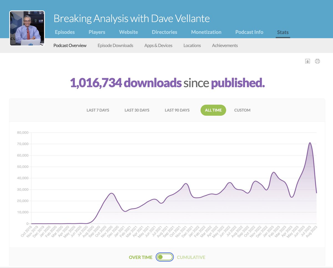Switch to the Stats tab
The image size is (333, 268).
pos(282,32)
